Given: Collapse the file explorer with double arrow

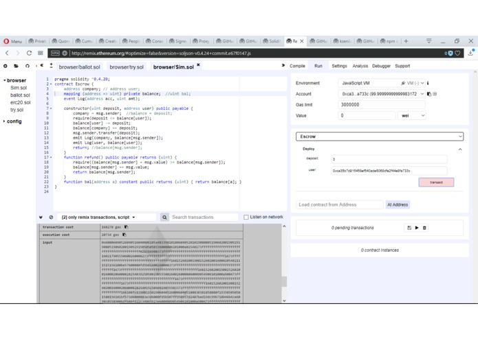Looking at the screenshot, I should (42, 65).
